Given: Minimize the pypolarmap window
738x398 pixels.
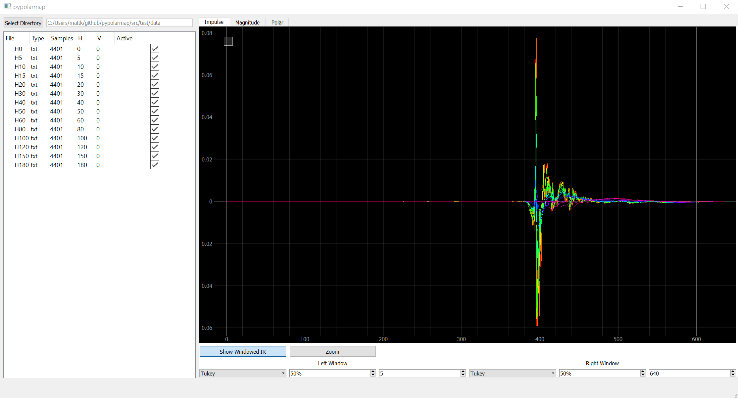Looking at the screenshot, I should pos(680,7).
